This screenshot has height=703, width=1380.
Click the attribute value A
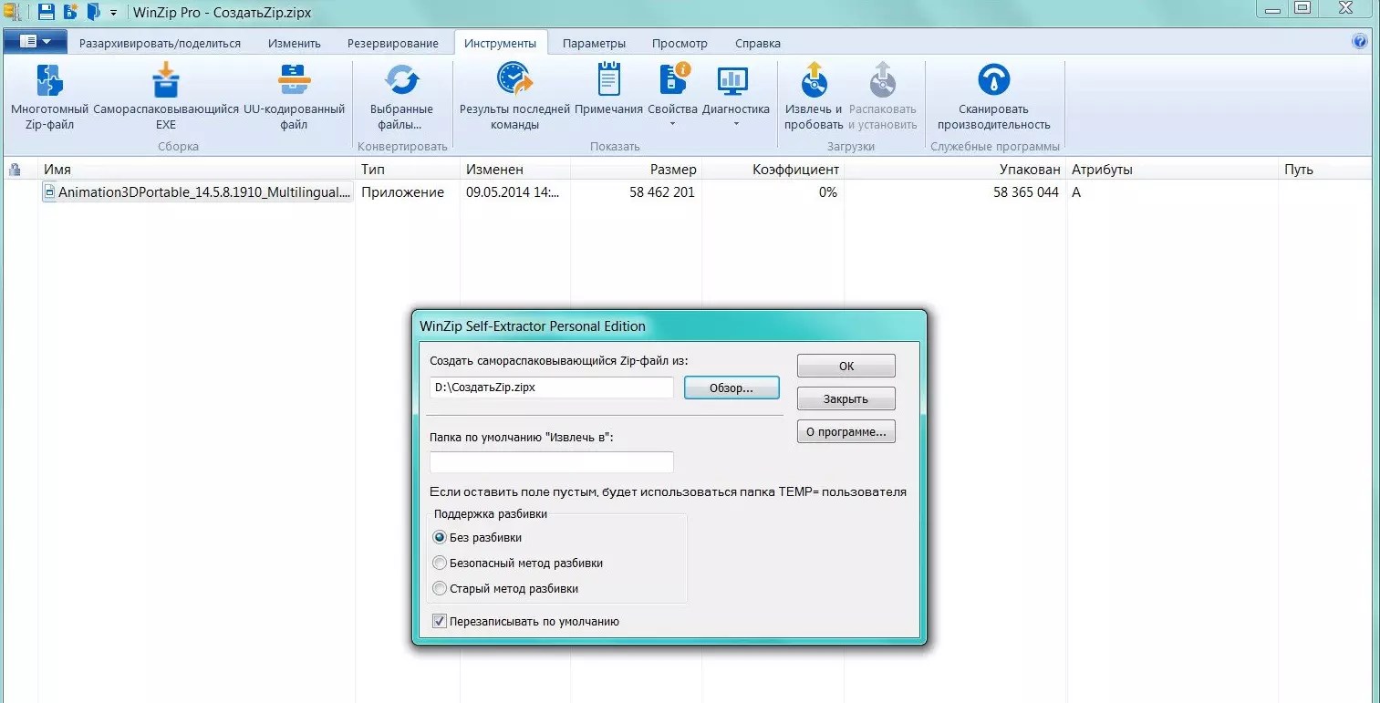(x=1076, y=192)
